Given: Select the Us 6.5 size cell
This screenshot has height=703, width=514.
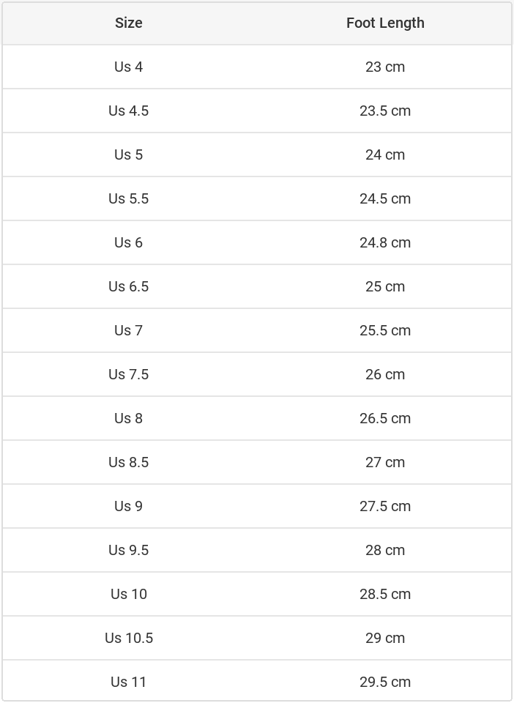Looking at the screenshot, I should [128, 286].
